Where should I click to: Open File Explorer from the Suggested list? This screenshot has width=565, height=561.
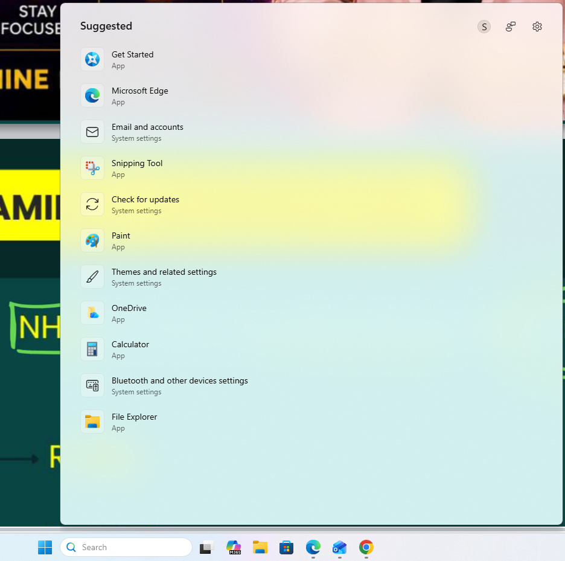pos(118,422)
